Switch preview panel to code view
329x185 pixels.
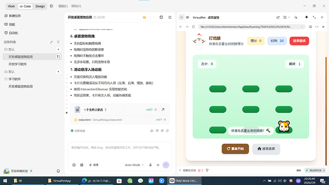[x=181, y=18]
